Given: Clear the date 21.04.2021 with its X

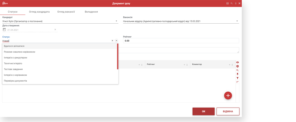Looking at the screenshot, I should (x=55, y=30).
